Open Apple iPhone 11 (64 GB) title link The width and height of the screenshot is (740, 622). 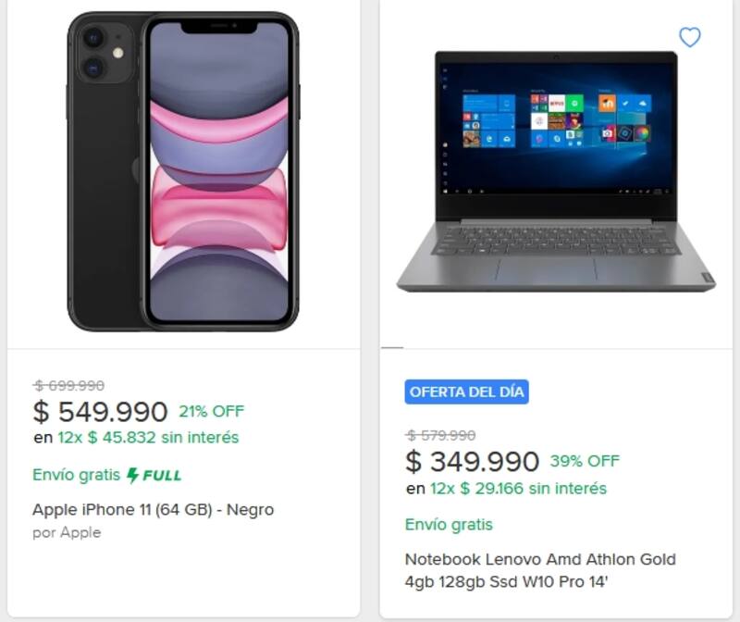tap(153, 509)
